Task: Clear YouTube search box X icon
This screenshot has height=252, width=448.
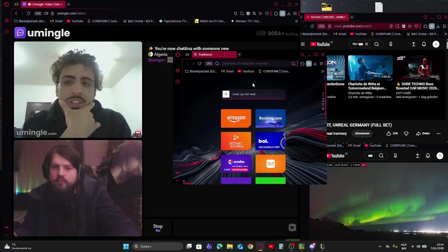Action: click(x=366, y=44)
